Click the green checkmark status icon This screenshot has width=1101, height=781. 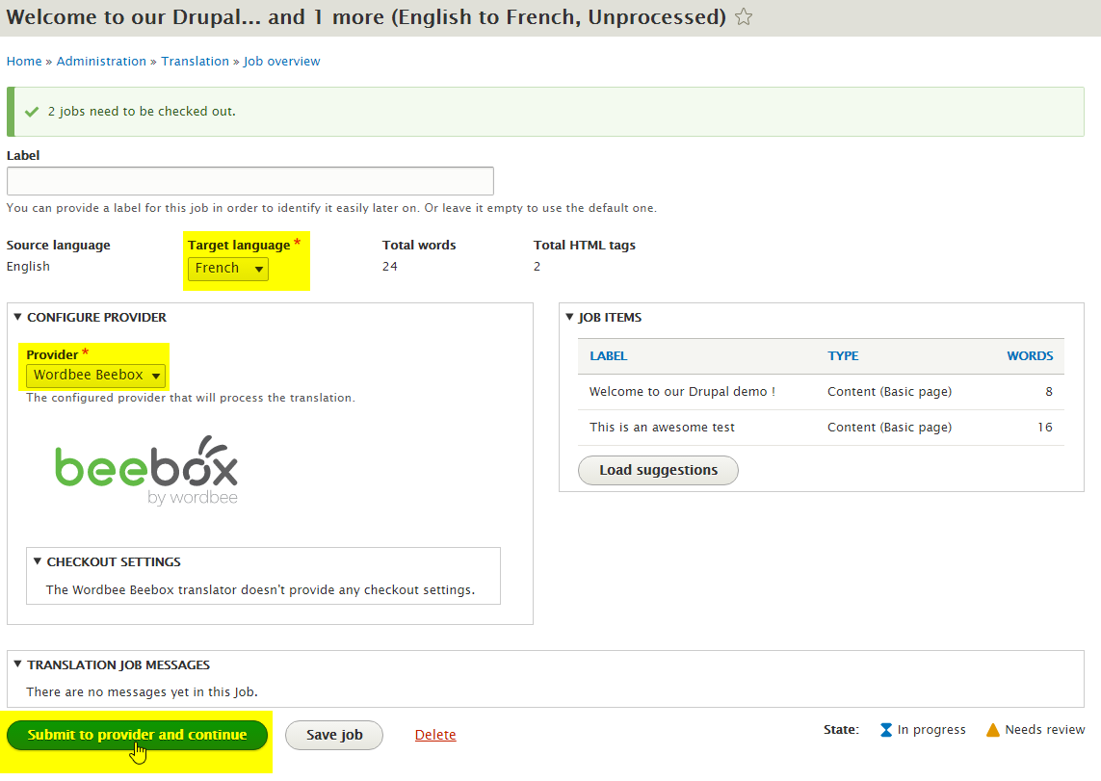point(32,112)
